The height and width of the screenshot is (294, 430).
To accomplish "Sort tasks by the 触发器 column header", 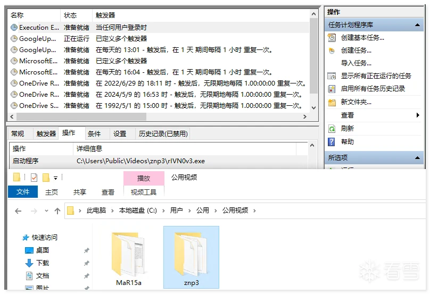I will pos(201,15).
